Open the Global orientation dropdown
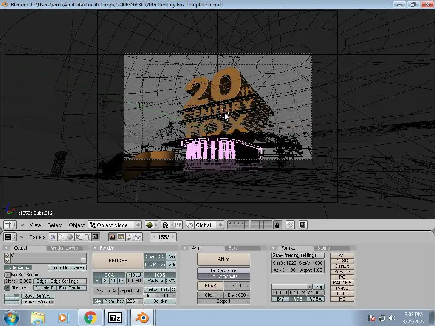Image resolution: width=435 pixels, height=326 pixels. tap(208, 225)
